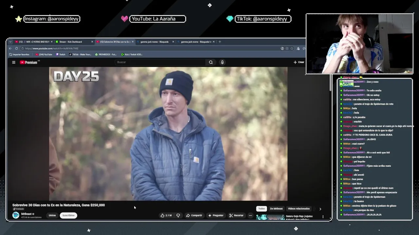Focus the Buscar search field
This screenshot has height=235, width=419.
(x=160, y=62)
